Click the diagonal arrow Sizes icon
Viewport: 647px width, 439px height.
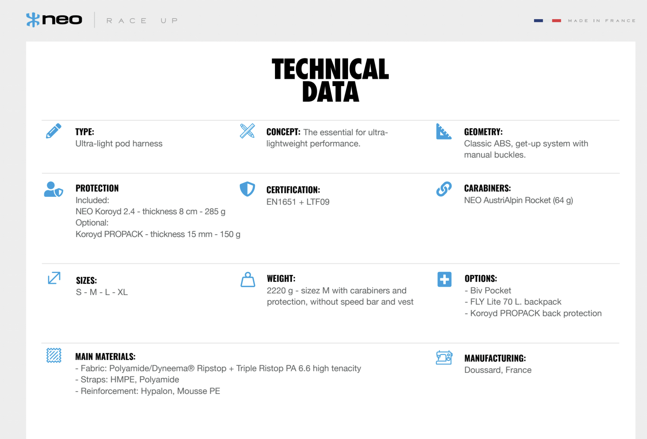(x=54, y=278)
